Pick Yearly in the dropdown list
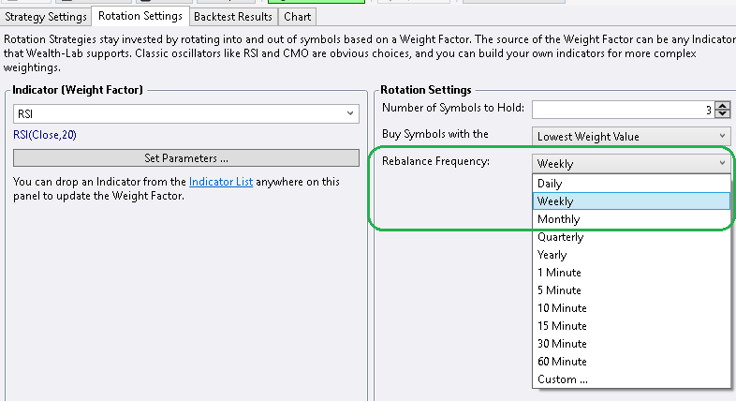Viewport: 736px width, 401px height. 552,255
